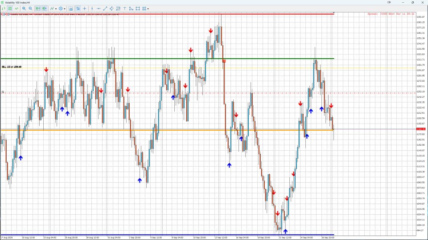Screen dimensions: 428x240
Task: Click the 20 Aug 12:00 time label
Action: [29, 237]
